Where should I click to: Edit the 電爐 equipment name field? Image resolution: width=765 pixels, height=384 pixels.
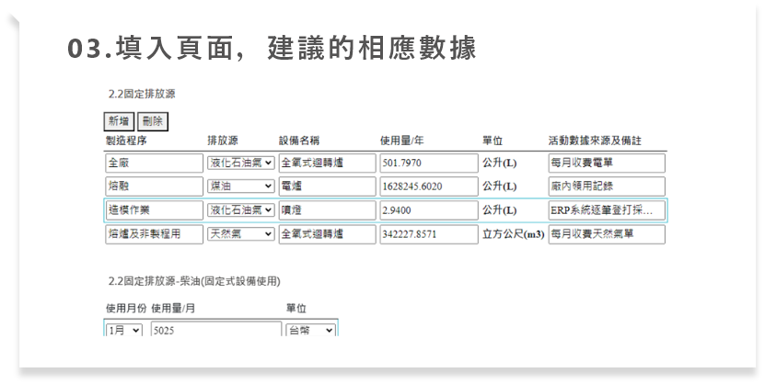pyautogui.click(x=328, y=186)
